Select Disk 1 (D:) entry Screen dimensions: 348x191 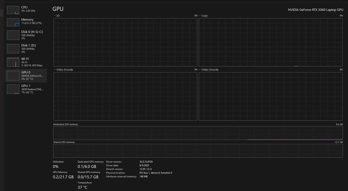click(x=26, y=48)
